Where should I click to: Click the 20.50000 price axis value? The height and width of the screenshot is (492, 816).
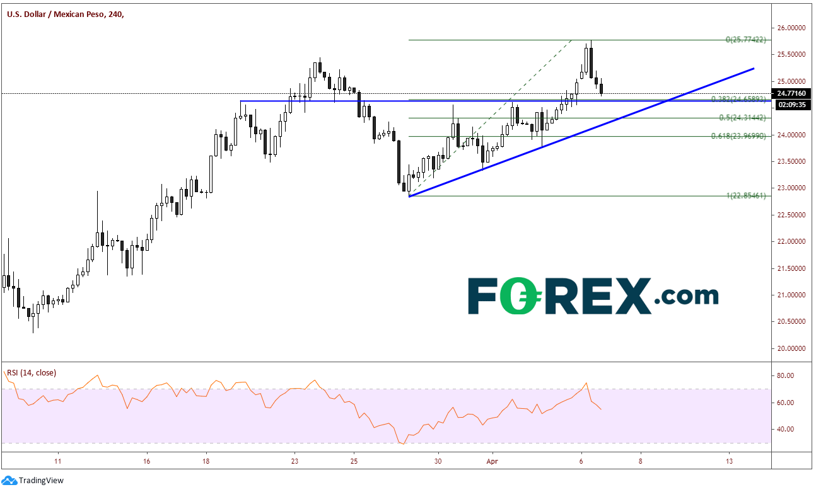tap(792, 321)
